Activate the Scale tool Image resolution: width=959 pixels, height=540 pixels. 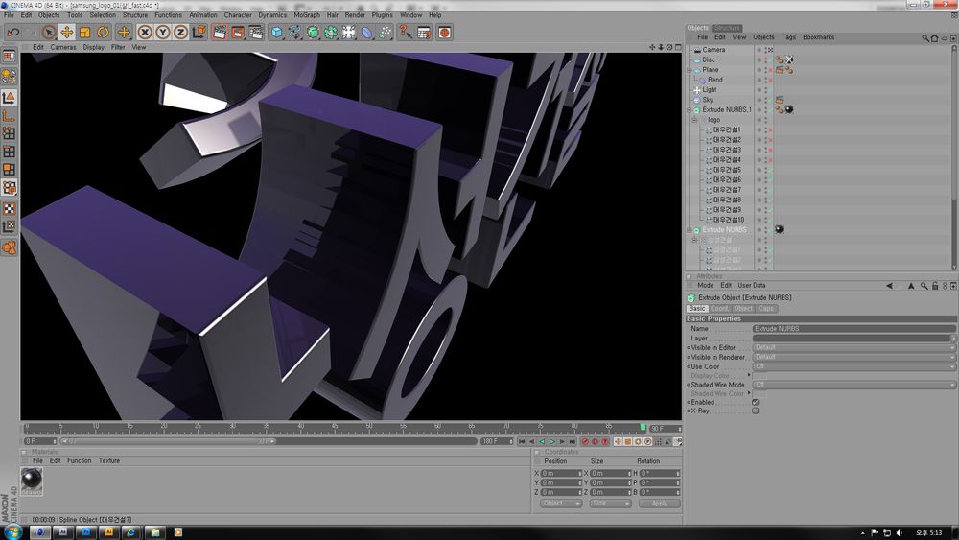click(85, 33)
